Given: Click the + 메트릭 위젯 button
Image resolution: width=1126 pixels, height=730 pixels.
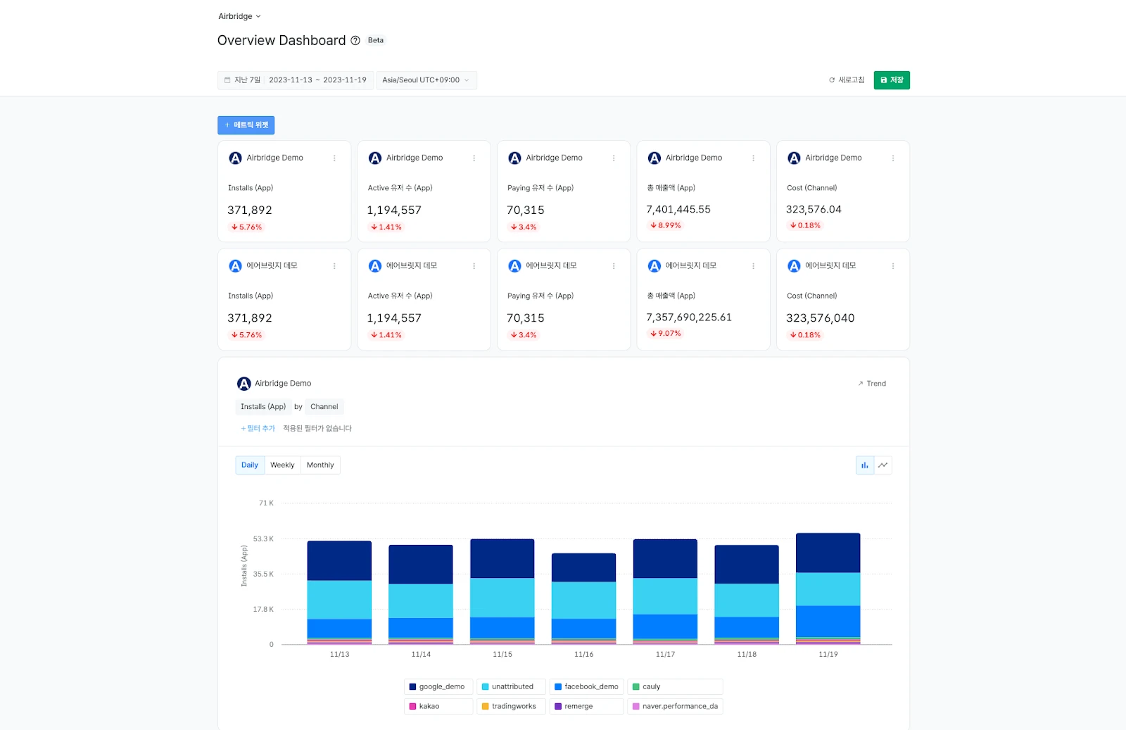Looking at the screenshot, I should coord(246,125).
